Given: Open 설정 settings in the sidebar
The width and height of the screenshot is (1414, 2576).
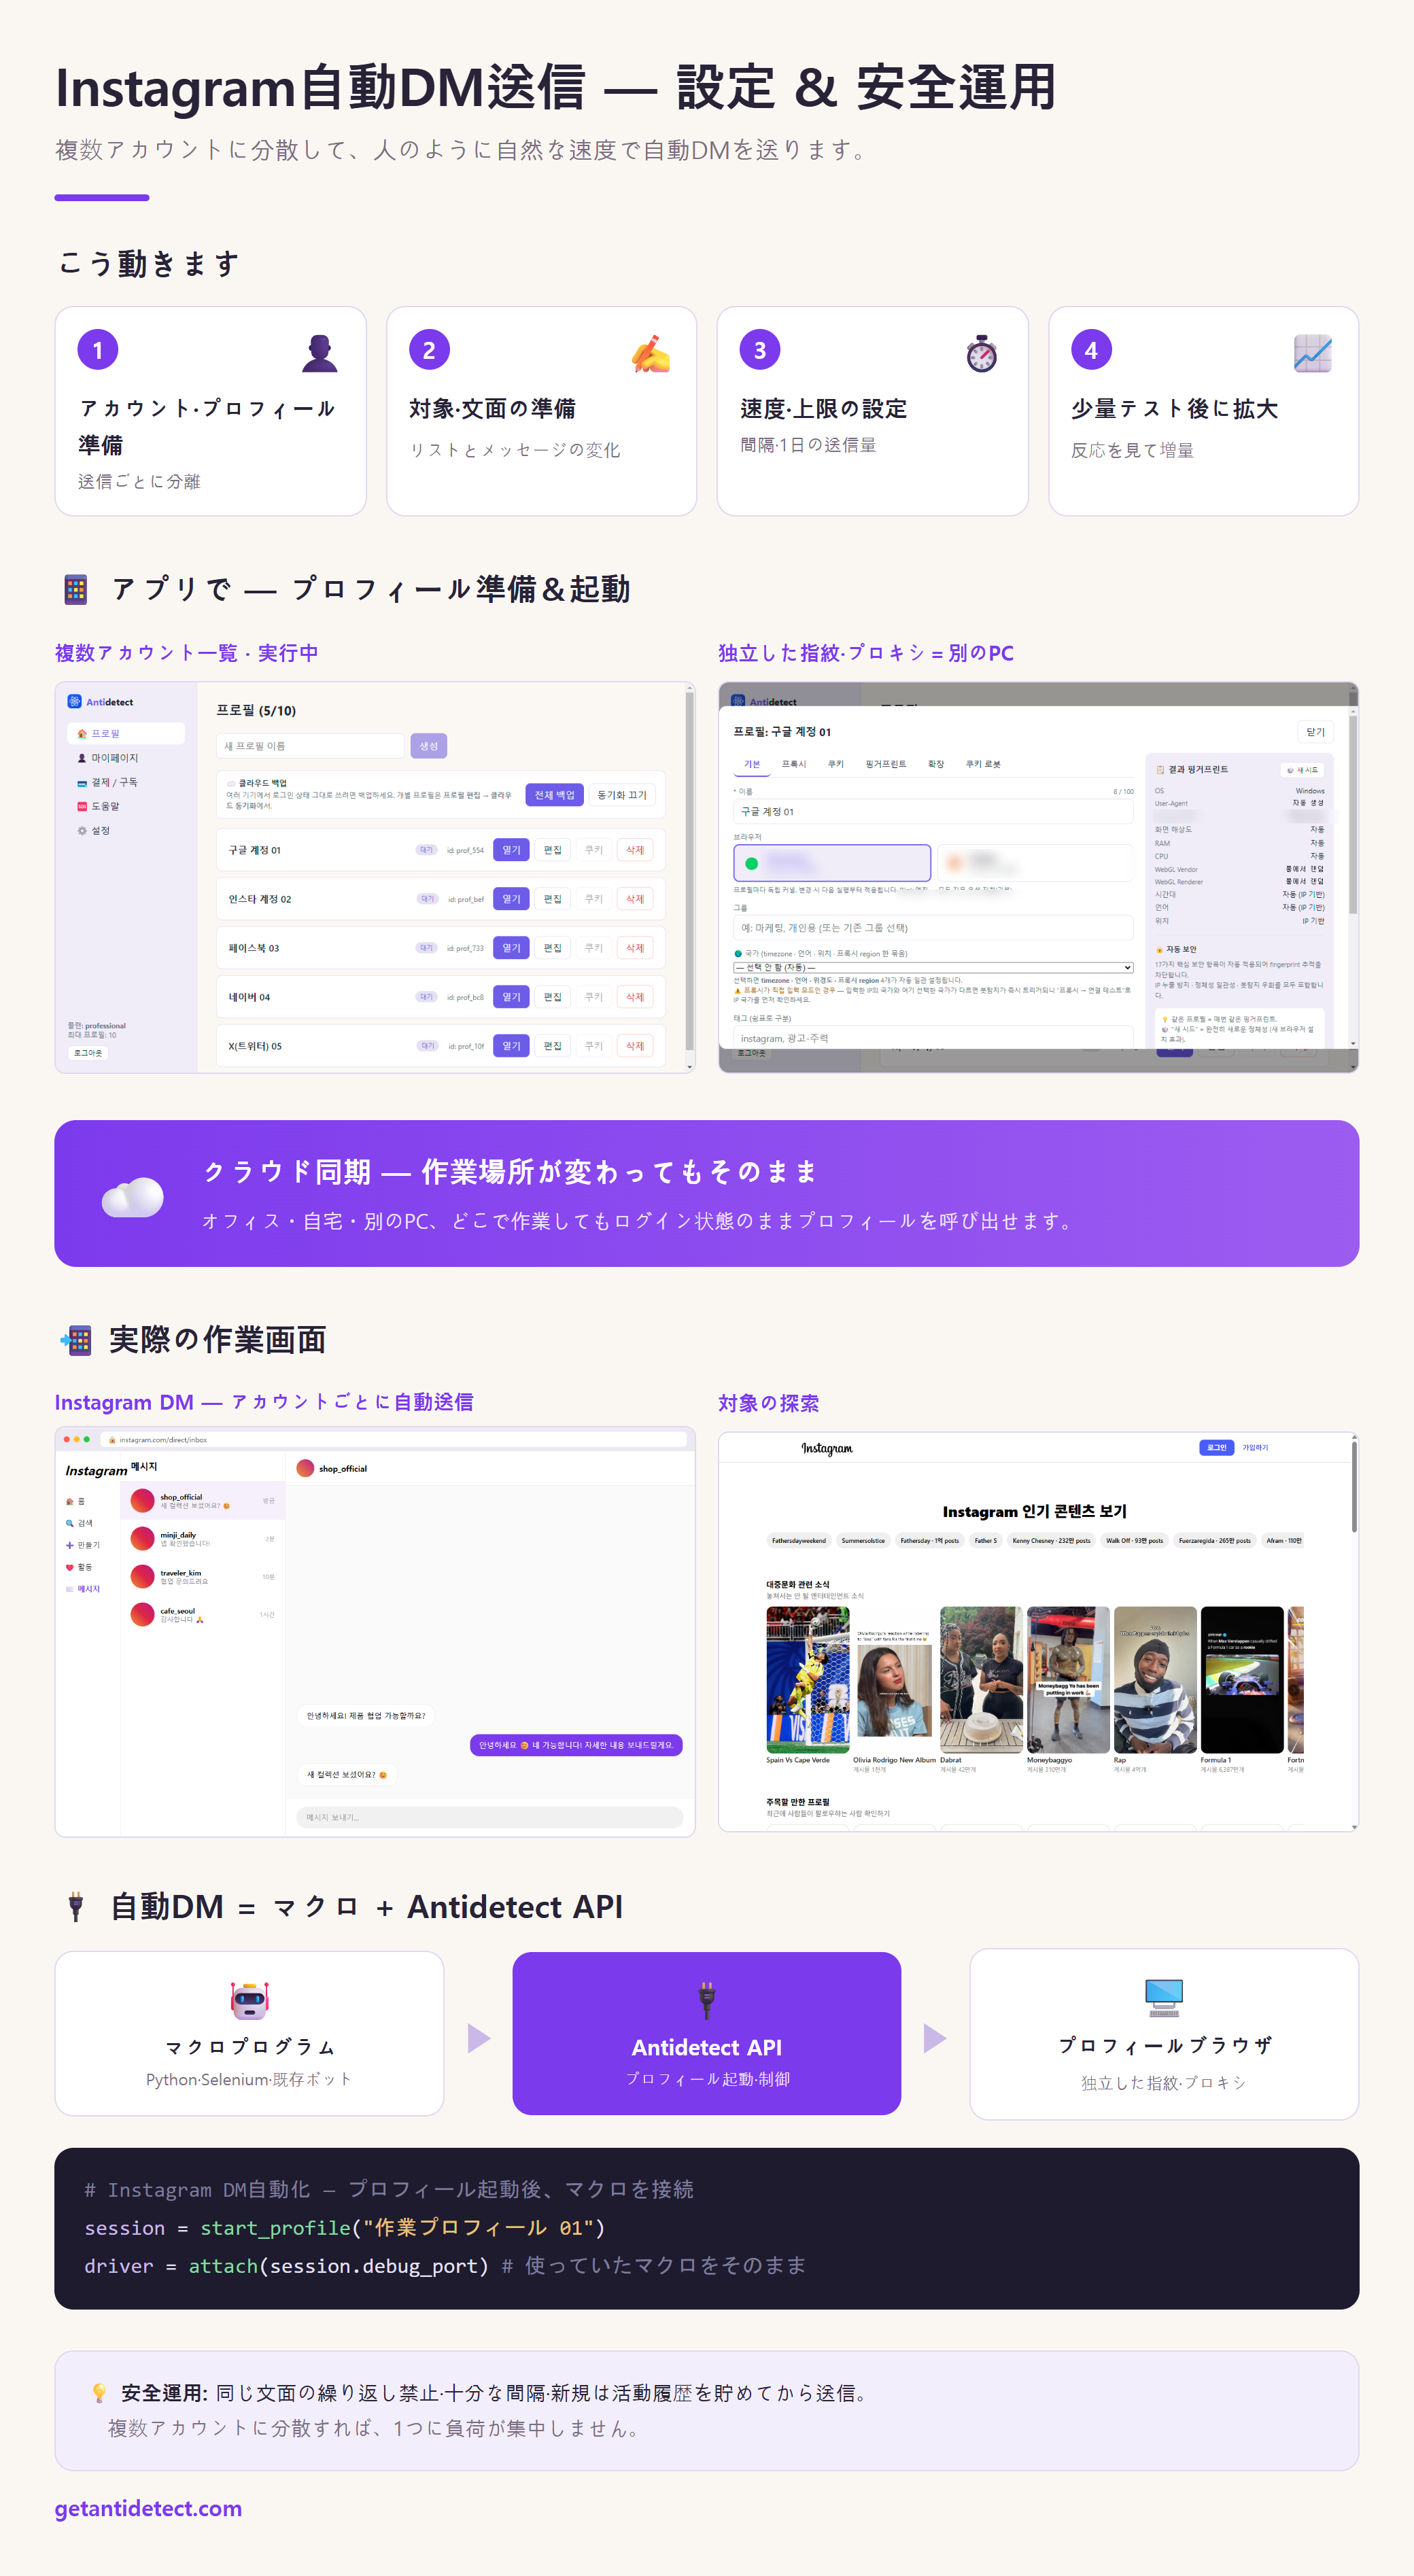Looking at the screenshot, I should point(125,830).
